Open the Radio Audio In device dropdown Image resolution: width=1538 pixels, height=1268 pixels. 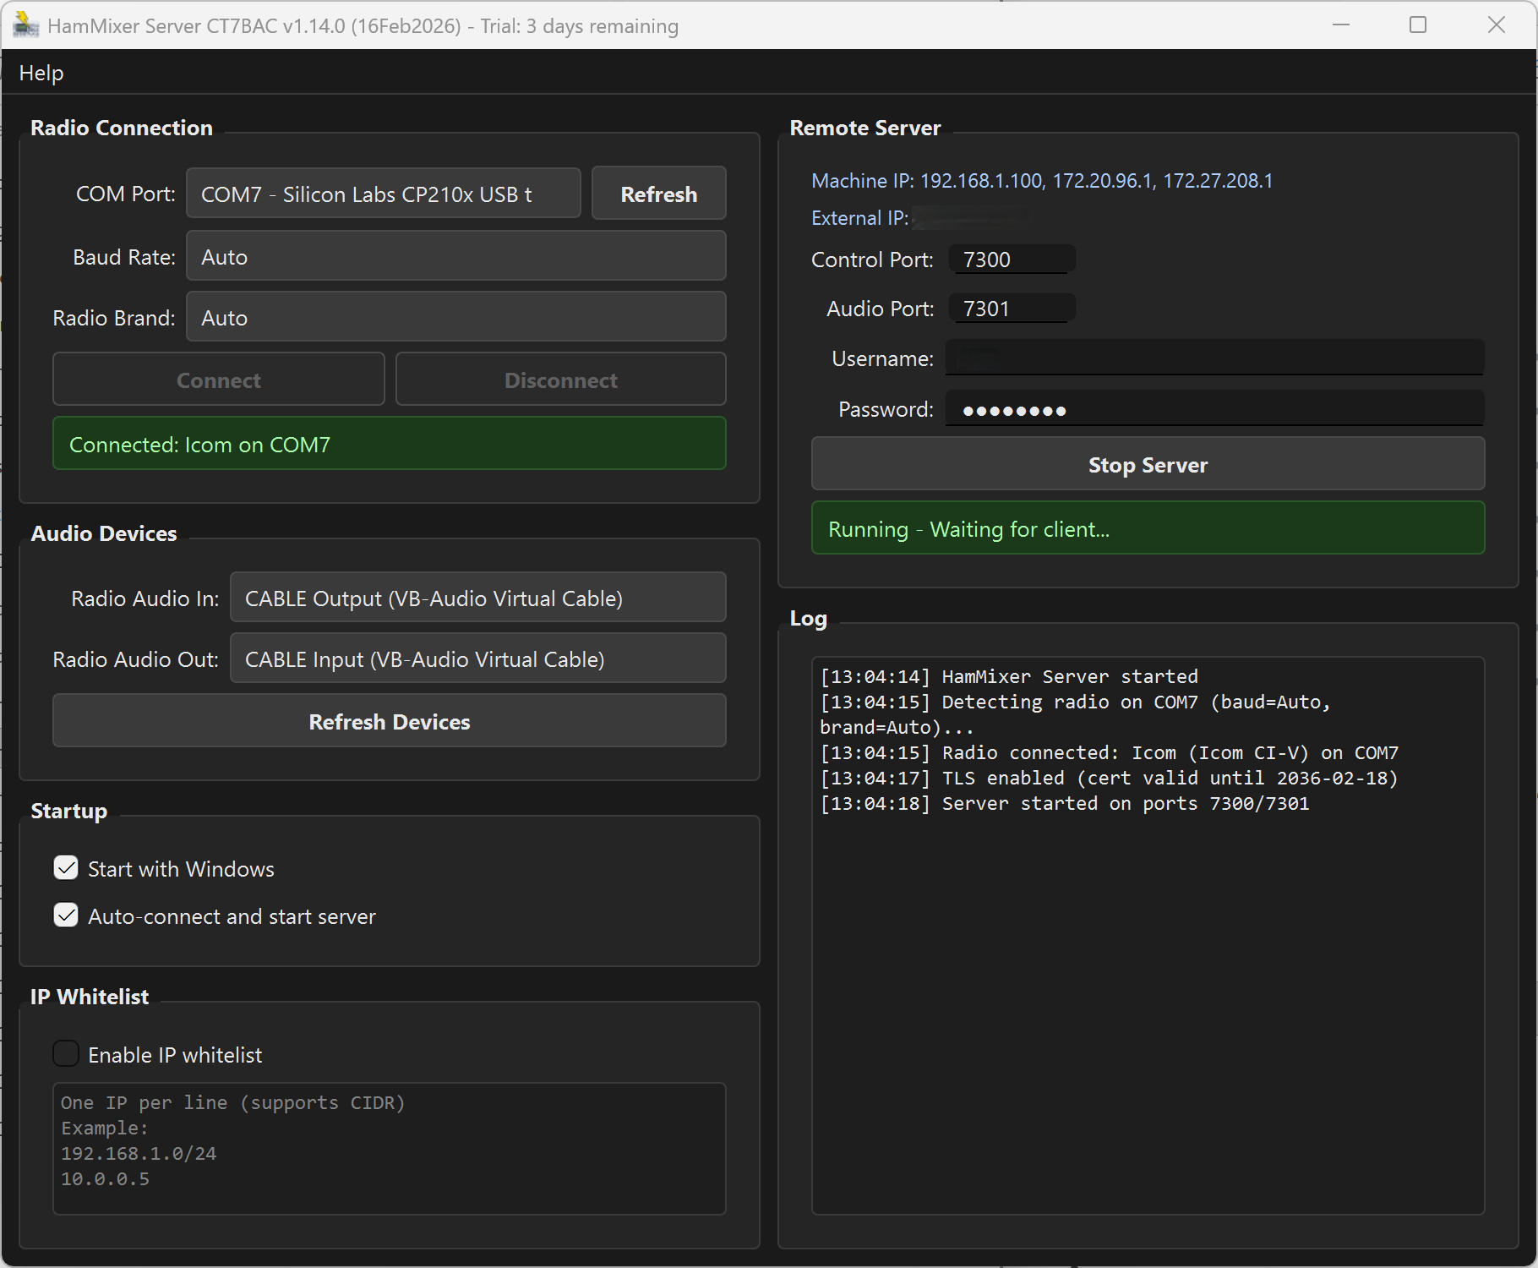click(477, 598)
